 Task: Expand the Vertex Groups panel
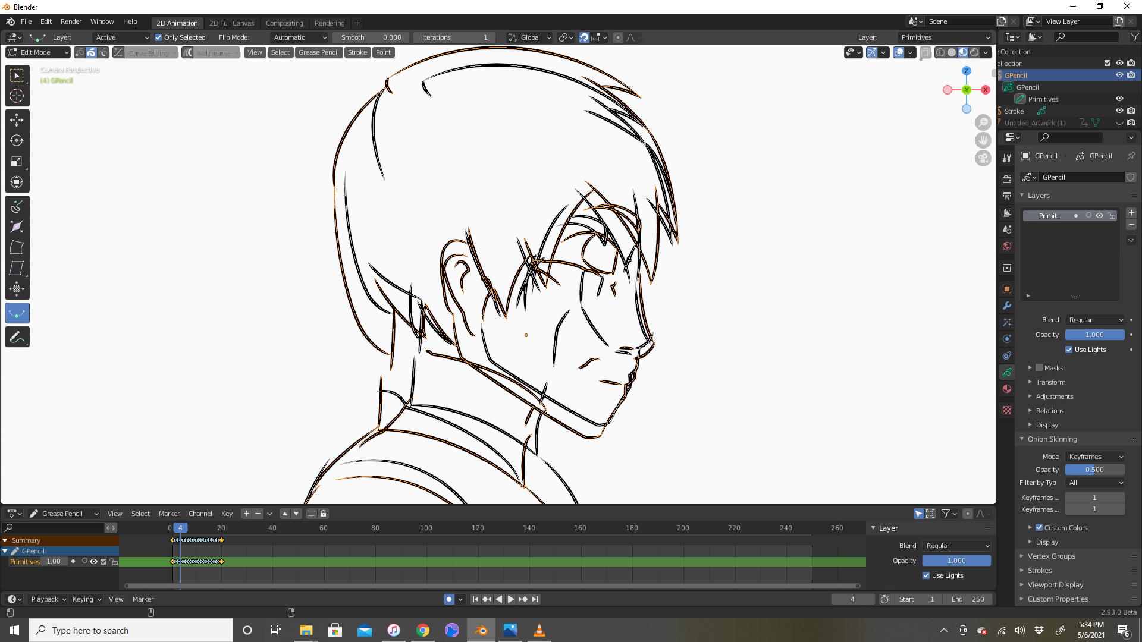(1051, 556)
